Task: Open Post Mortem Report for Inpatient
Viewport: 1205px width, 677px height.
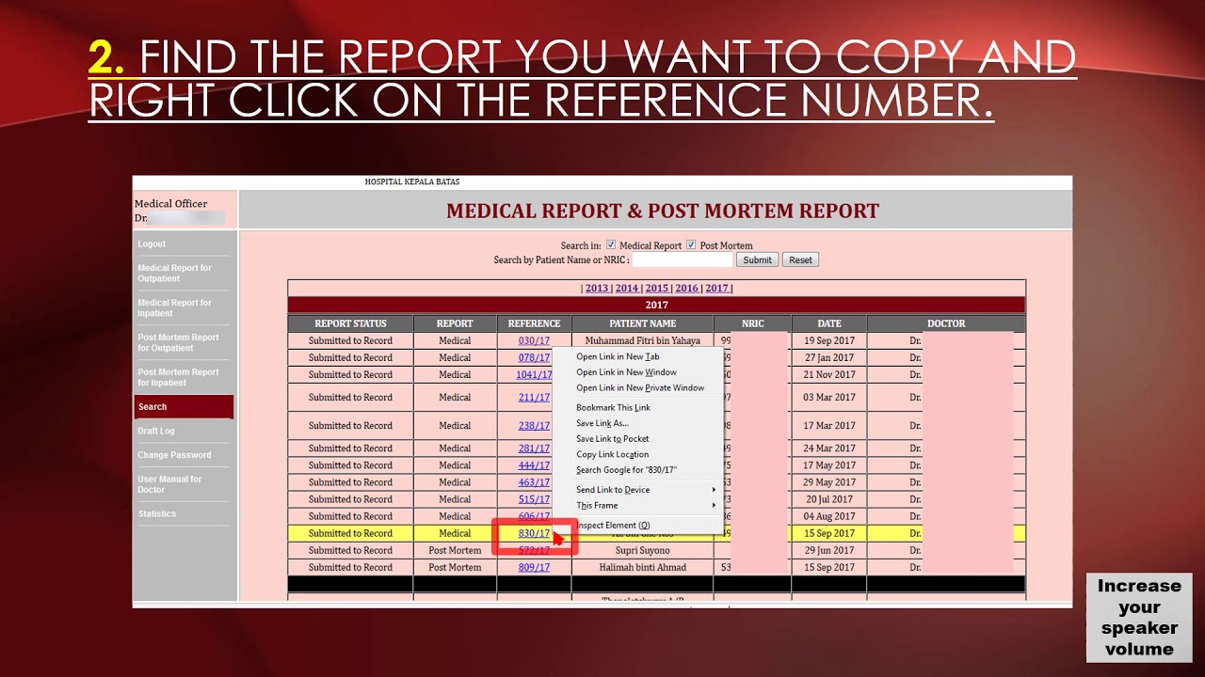Action: point(179,378)
